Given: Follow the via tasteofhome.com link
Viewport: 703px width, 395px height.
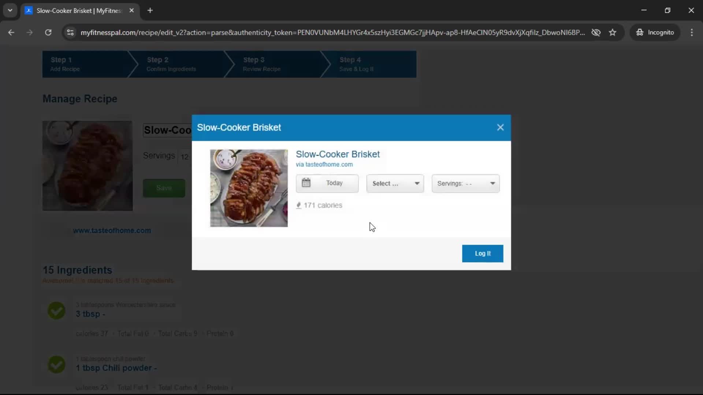Looking at the screenshot, I should 324,165.
